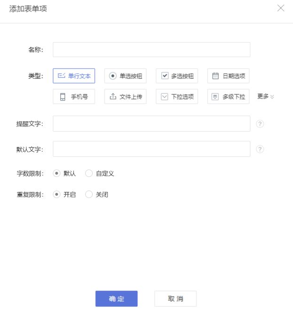
Task: Select 默认 for 字数限制
Action: [57, 173]
